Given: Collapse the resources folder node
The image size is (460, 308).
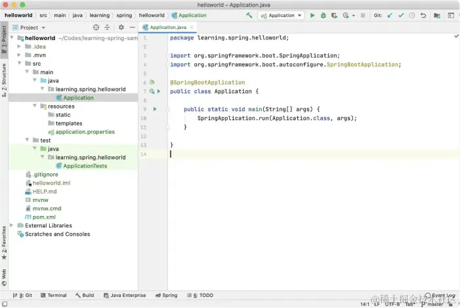Looking at the screenshot, I should [34, 106].
